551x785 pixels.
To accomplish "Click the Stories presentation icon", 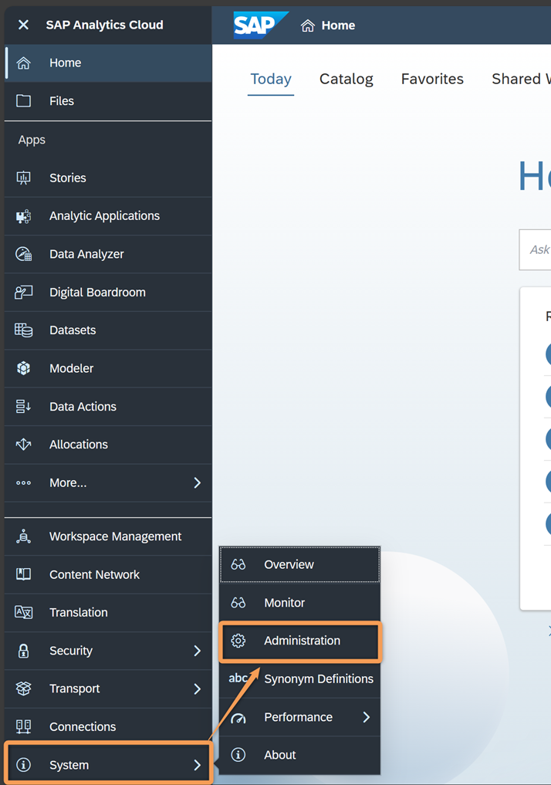I will pyautogui.click(x=23, y=178).
